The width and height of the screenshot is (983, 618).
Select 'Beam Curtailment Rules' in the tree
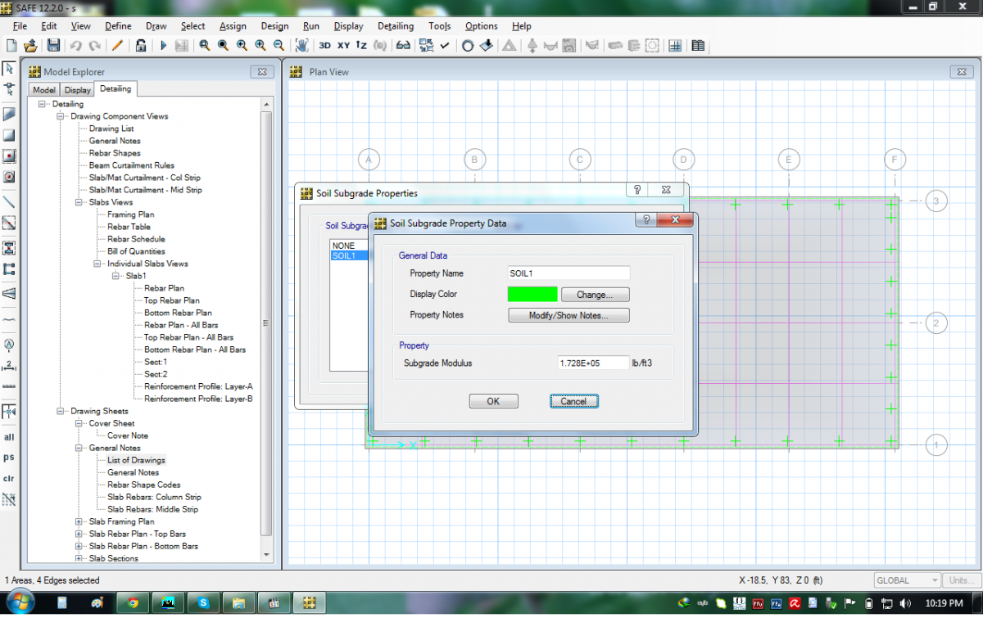(x=131, y=165)
